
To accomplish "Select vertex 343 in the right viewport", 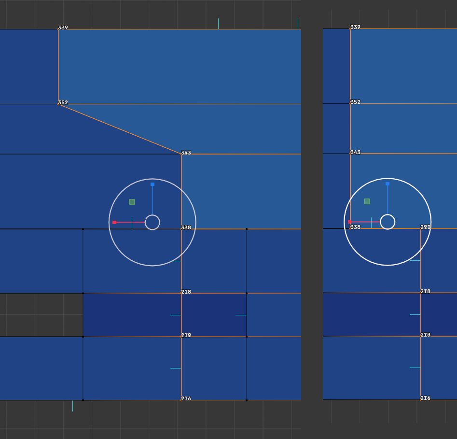I will point(350,154).
